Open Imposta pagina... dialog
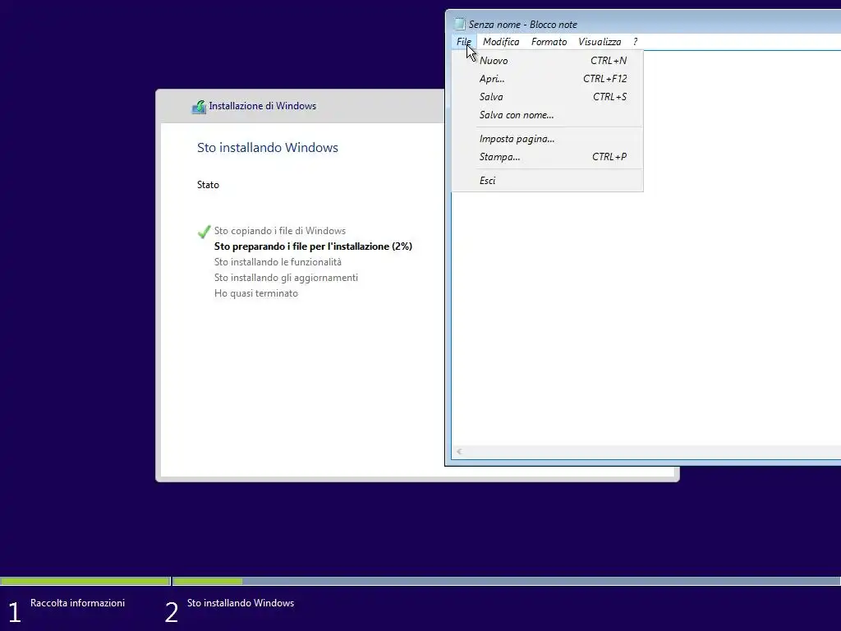Screen dimensions: 841x631 tap(547, 139)
